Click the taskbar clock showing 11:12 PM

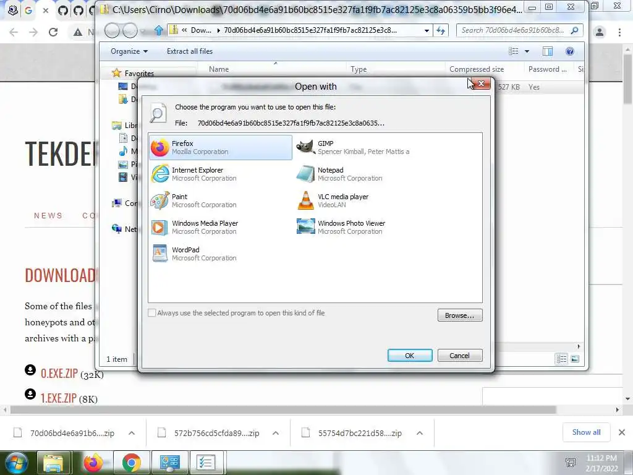[601, 463]
